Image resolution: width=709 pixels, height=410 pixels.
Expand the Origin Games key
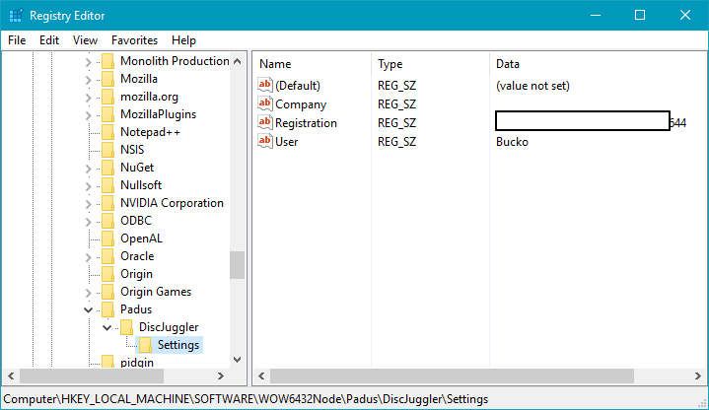tap(88, 293)
